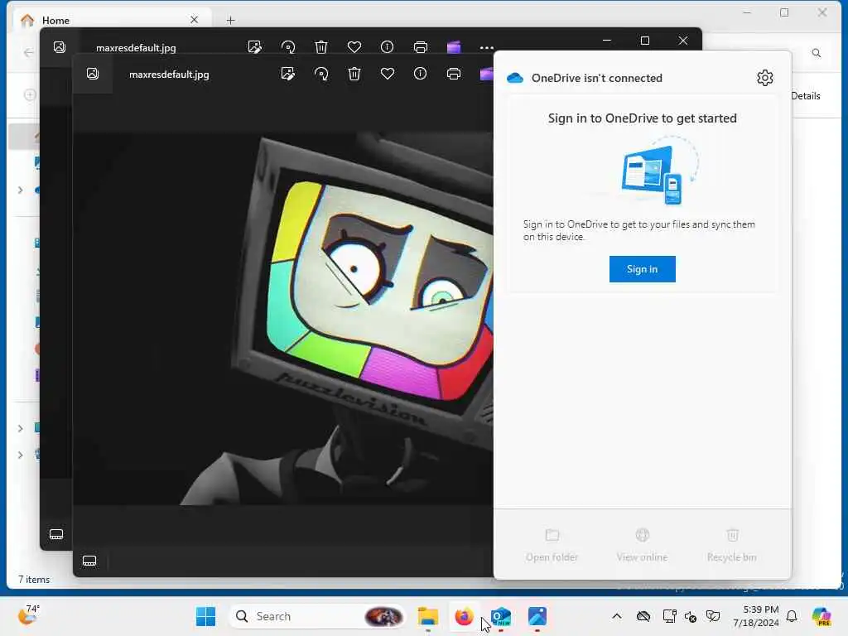
Task: Click the '7 items' status text
Action: click(x=34, y=579)
